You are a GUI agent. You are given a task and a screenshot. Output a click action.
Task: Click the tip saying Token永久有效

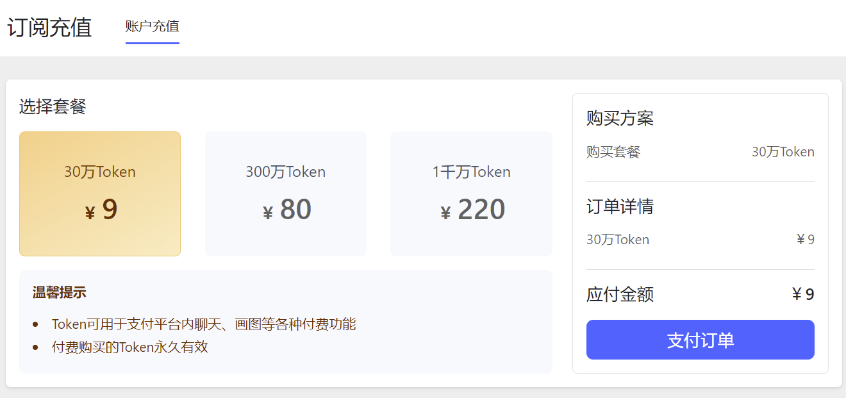[130, 347]
